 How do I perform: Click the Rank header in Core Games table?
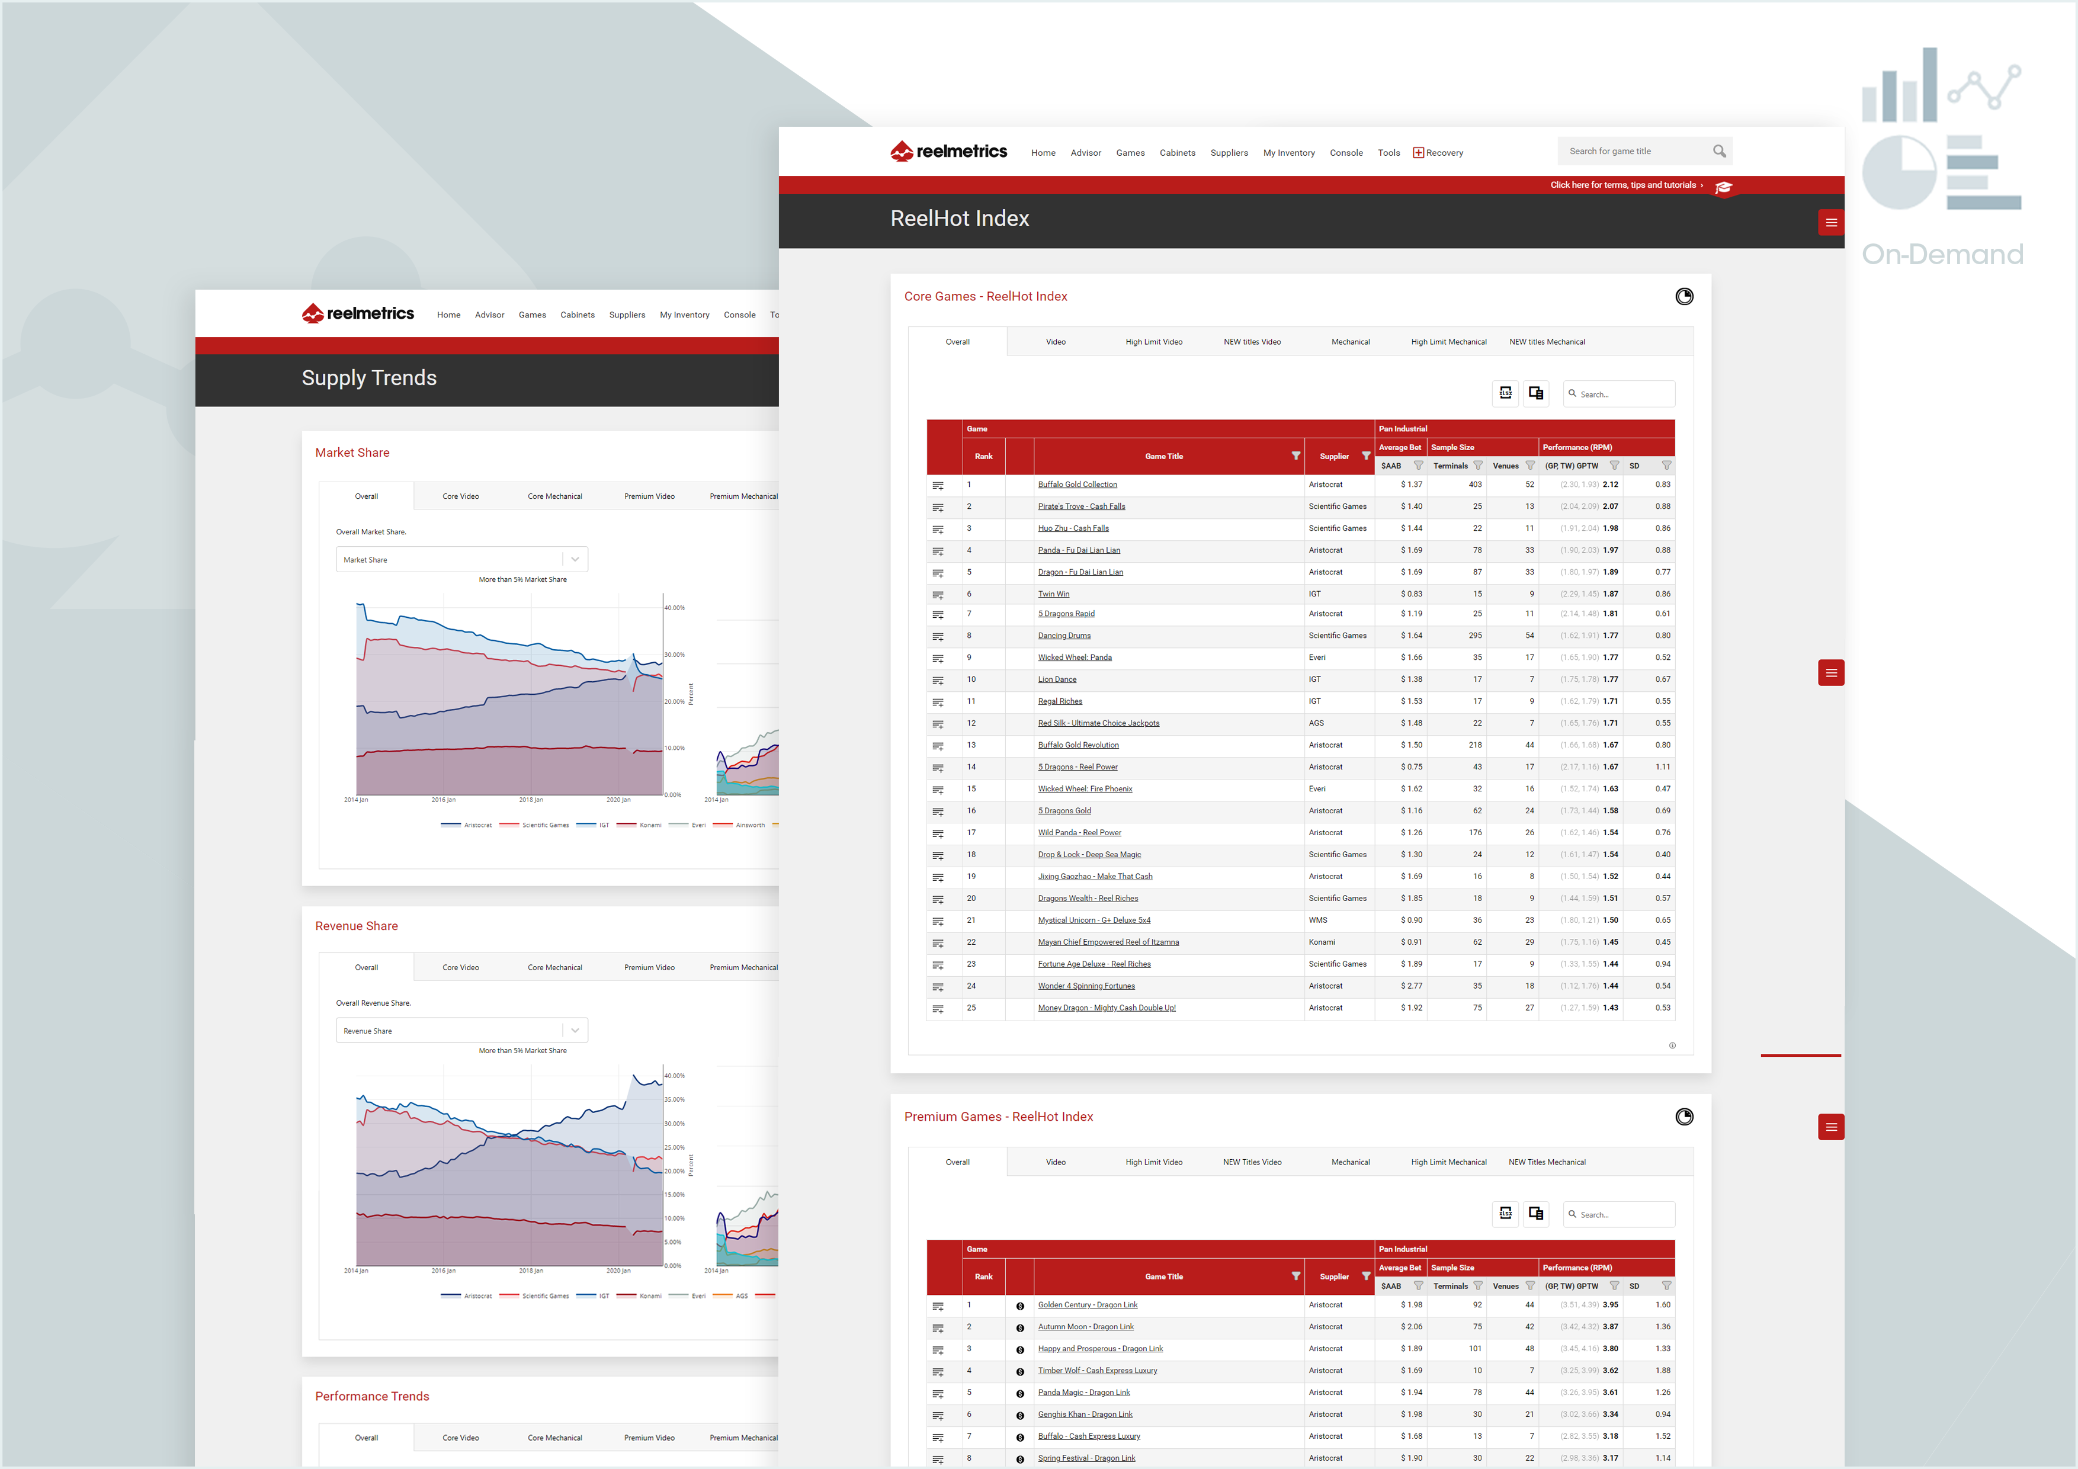983,456
